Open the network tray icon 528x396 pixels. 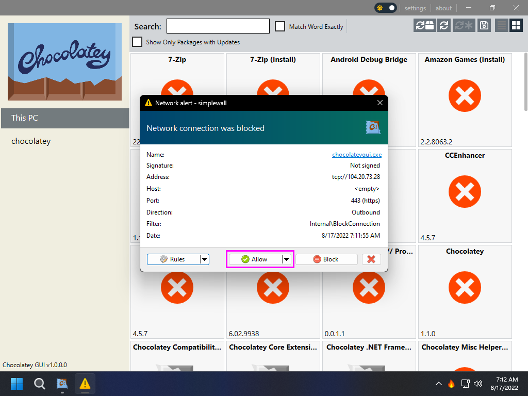click(466, 384)
